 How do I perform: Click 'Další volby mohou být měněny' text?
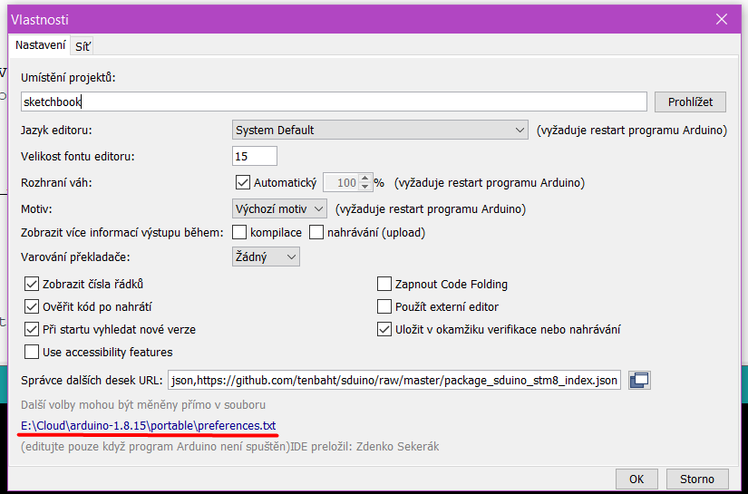[143, 405]
